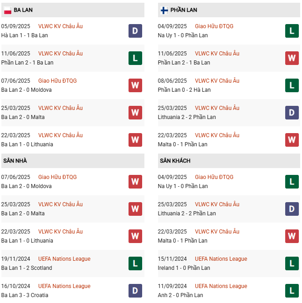Click the L badge for Ba Lan 1-2 Scotland

135,263
